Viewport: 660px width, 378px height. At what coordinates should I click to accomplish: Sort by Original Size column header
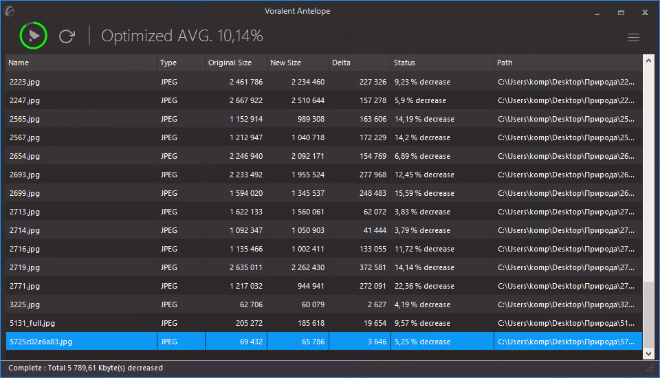pos(236,63)
